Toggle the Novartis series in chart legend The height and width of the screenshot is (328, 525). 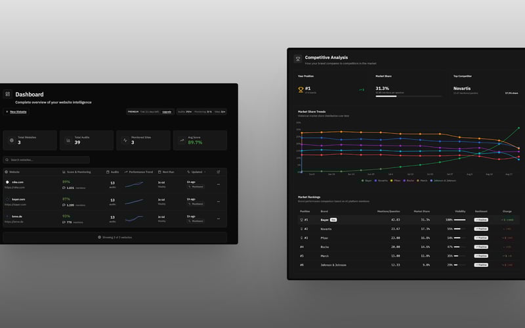click(381, 180)
